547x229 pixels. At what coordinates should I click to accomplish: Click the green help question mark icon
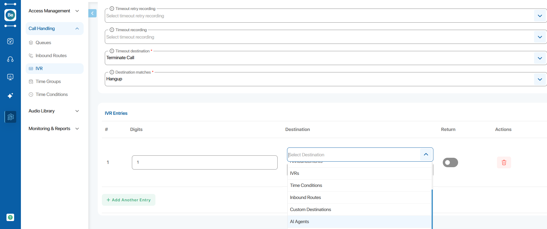(x=10, y=217)
